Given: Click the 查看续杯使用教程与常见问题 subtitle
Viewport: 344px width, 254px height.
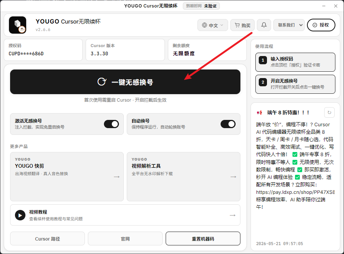Looking at the screenshot, I should pos(56,219).
